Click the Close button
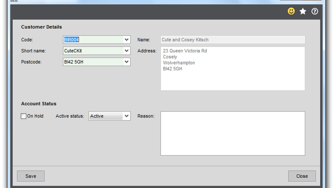Image resolution: width=335 pixels, height=188 pixels. [x=302, y=176]
